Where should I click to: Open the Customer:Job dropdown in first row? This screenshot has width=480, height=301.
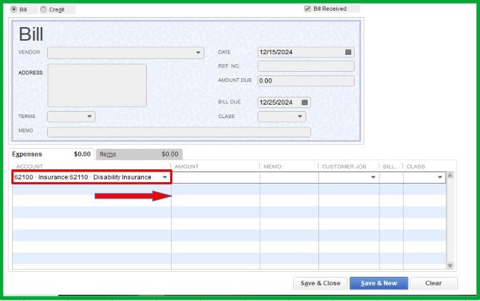click(x=373, y=177)
